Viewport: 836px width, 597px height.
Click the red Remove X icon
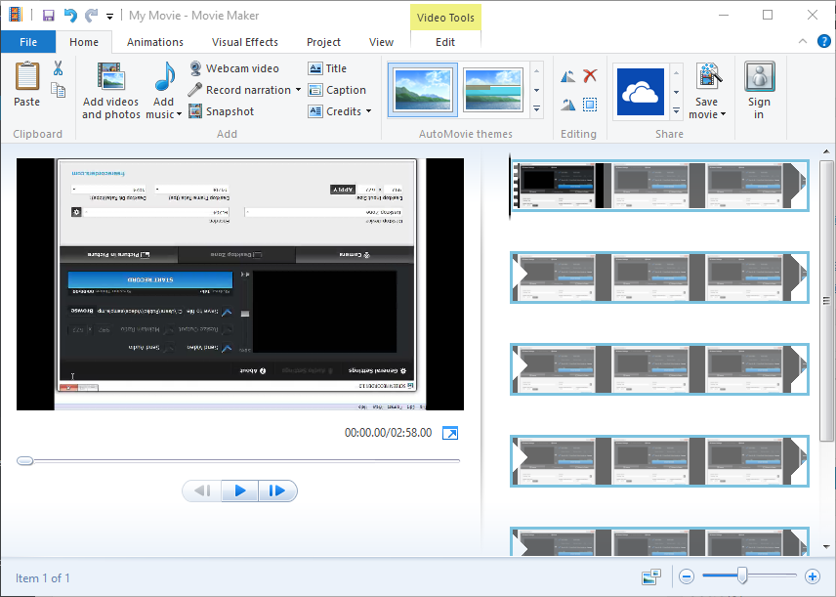point(590,76)
